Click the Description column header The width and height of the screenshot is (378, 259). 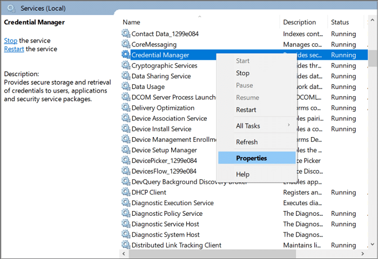coord(300,22)
